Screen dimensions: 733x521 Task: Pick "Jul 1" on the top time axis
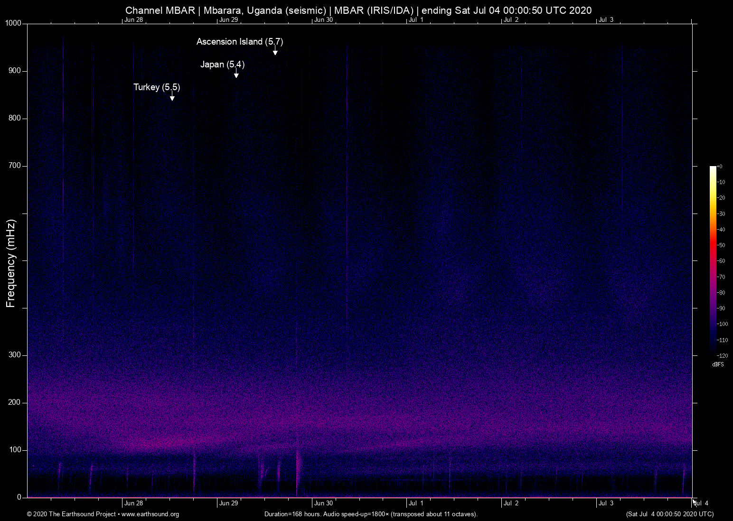[x=416, y=20]
